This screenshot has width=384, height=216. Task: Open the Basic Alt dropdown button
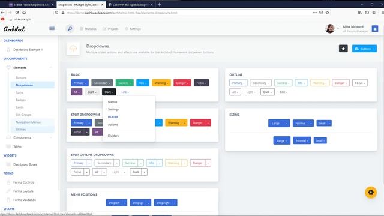click(x=76, y=92)
